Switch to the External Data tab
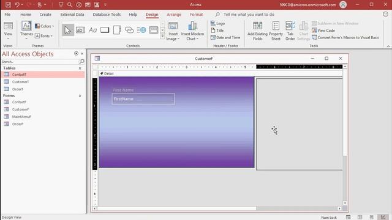392x220 pixels. [x=72, y=15]
